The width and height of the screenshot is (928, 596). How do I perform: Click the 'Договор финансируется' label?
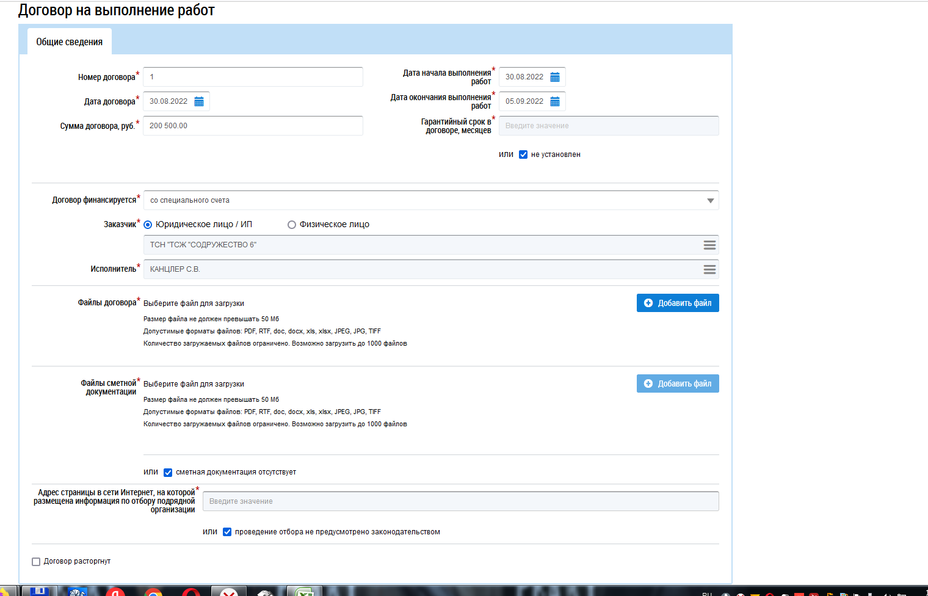coord(94,200)
